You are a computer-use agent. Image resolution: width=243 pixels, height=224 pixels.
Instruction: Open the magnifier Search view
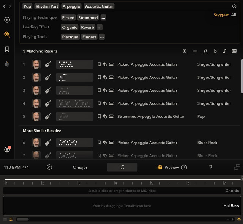(x=7, y=34)
